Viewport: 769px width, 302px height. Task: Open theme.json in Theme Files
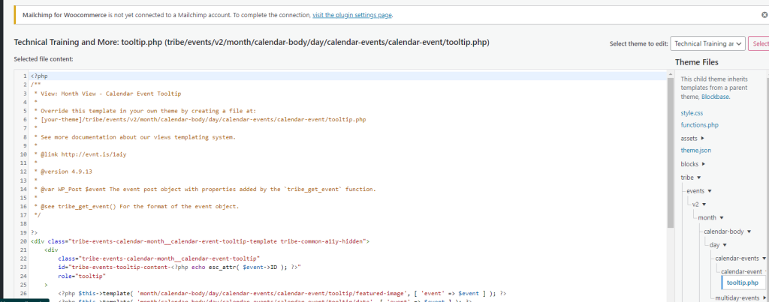click(x=695, y=151)
